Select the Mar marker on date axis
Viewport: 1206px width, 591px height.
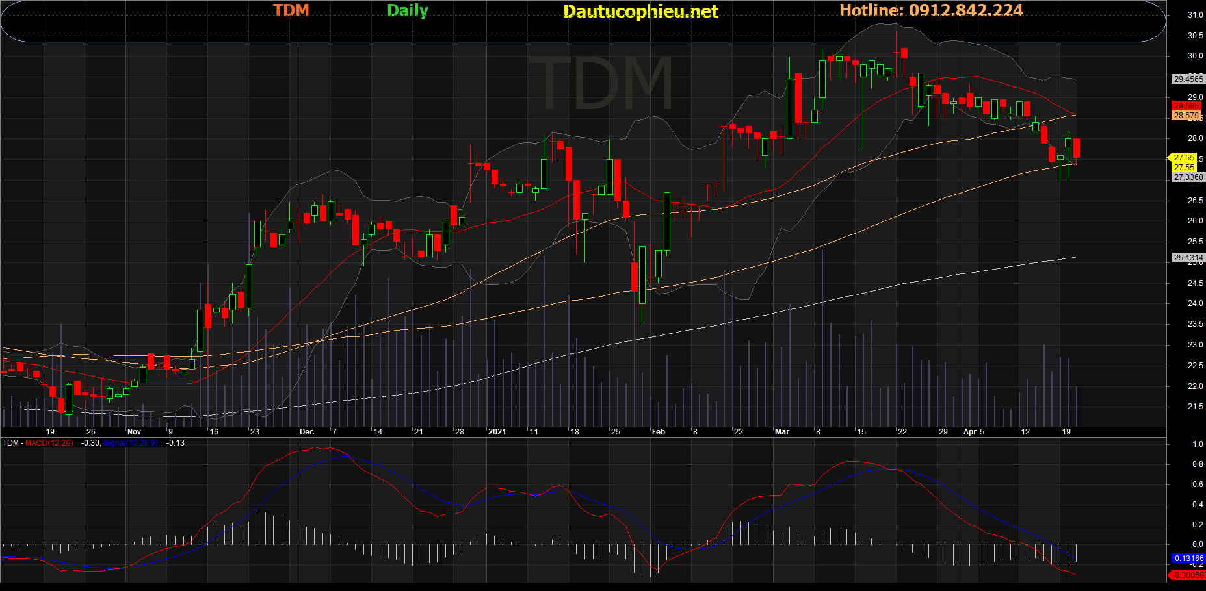pos(781,432)
